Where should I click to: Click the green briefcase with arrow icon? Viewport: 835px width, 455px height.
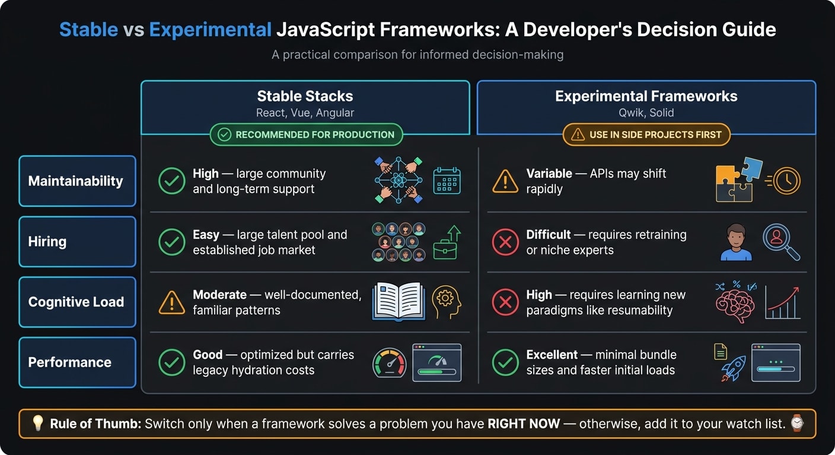coord(447,242)
